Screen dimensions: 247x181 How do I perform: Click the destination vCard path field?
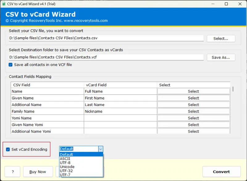pyautogui.click(x=106, y=57)
